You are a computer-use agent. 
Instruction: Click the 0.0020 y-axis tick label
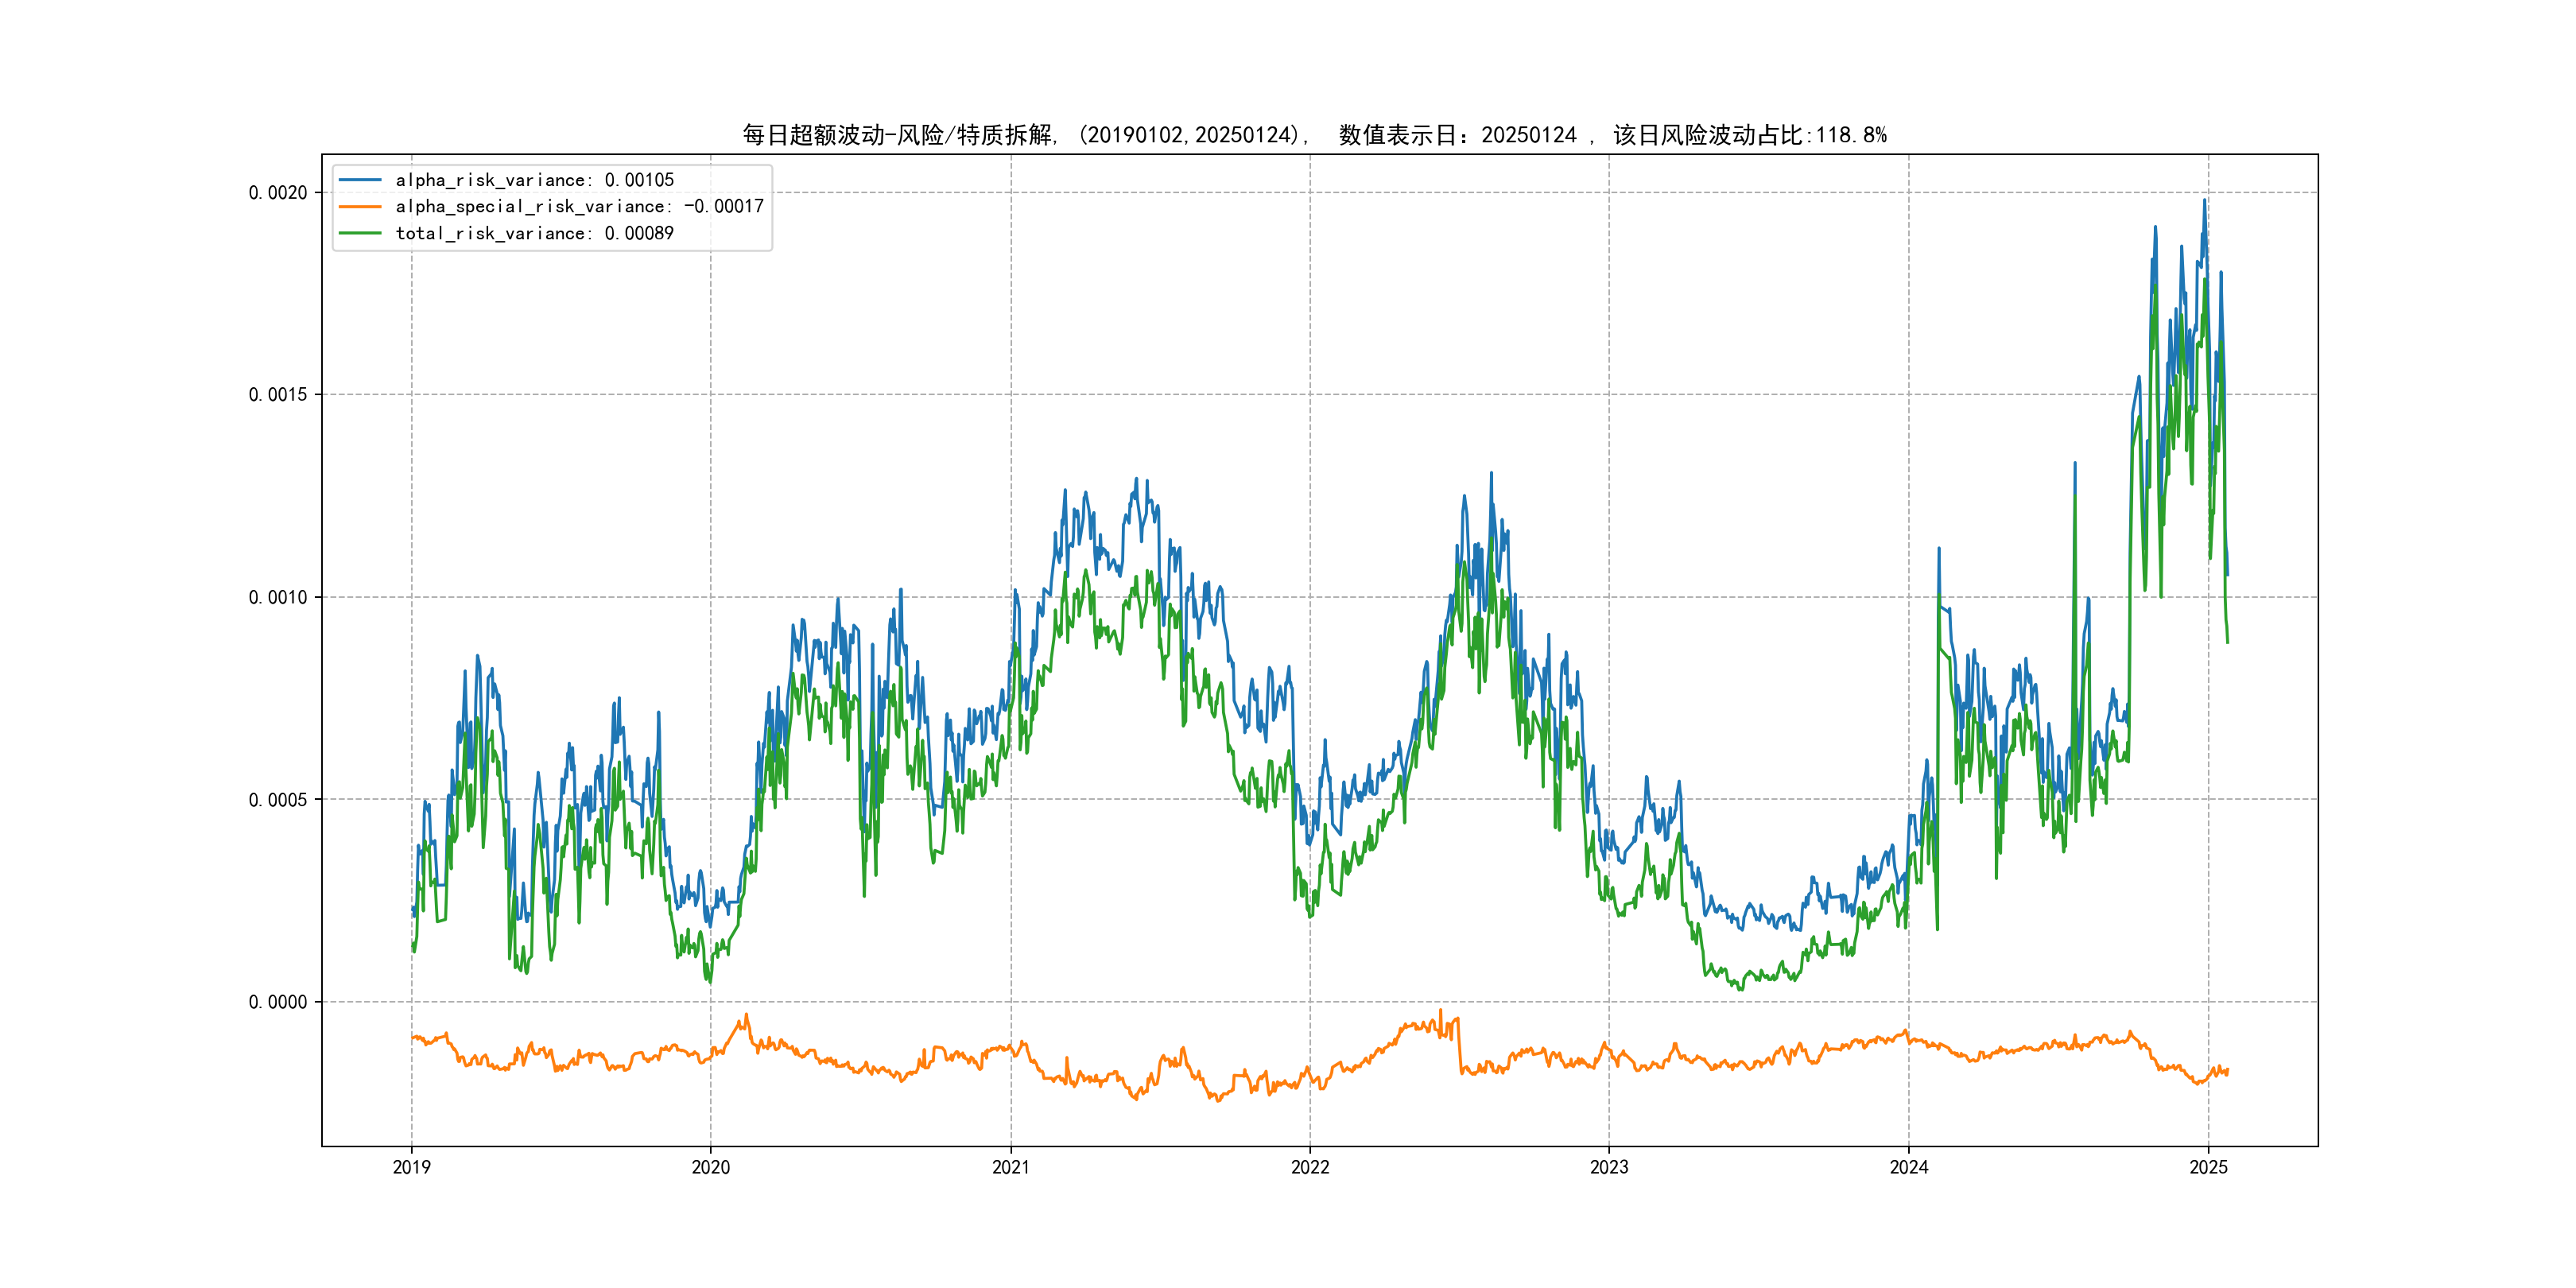click(278, 193)
